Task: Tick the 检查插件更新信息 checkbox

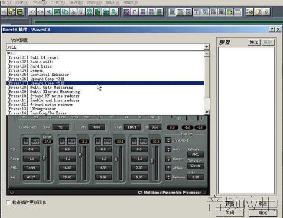Action: [8, 203]
